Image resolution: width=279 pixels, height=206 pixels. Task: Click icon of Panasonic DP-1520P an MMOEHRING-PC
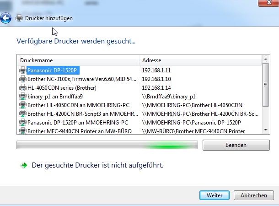(x=23, y=123)
